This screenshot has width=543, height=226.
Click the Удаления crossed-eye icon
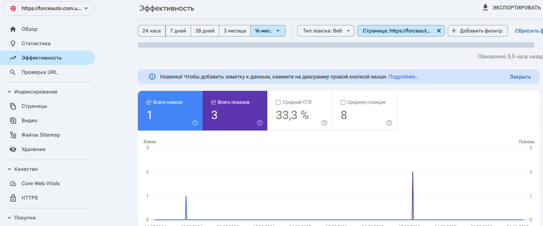coord(13,149)
